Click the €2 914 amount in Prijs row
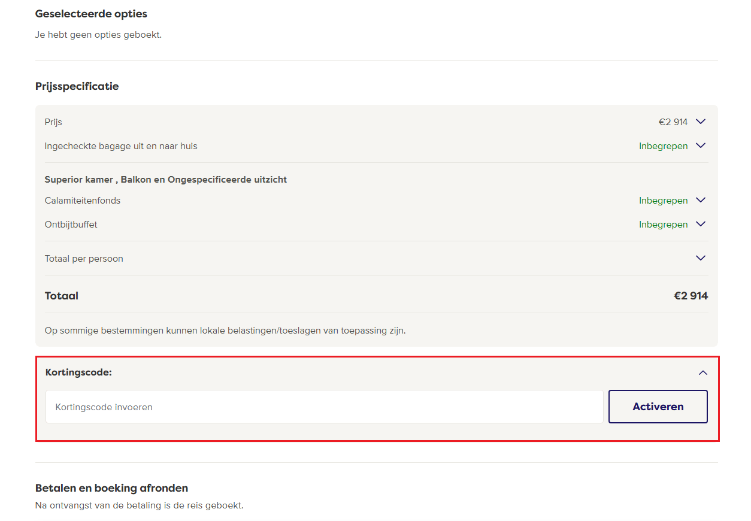Viewport: 751px width, 521px height. click(673, 122)
